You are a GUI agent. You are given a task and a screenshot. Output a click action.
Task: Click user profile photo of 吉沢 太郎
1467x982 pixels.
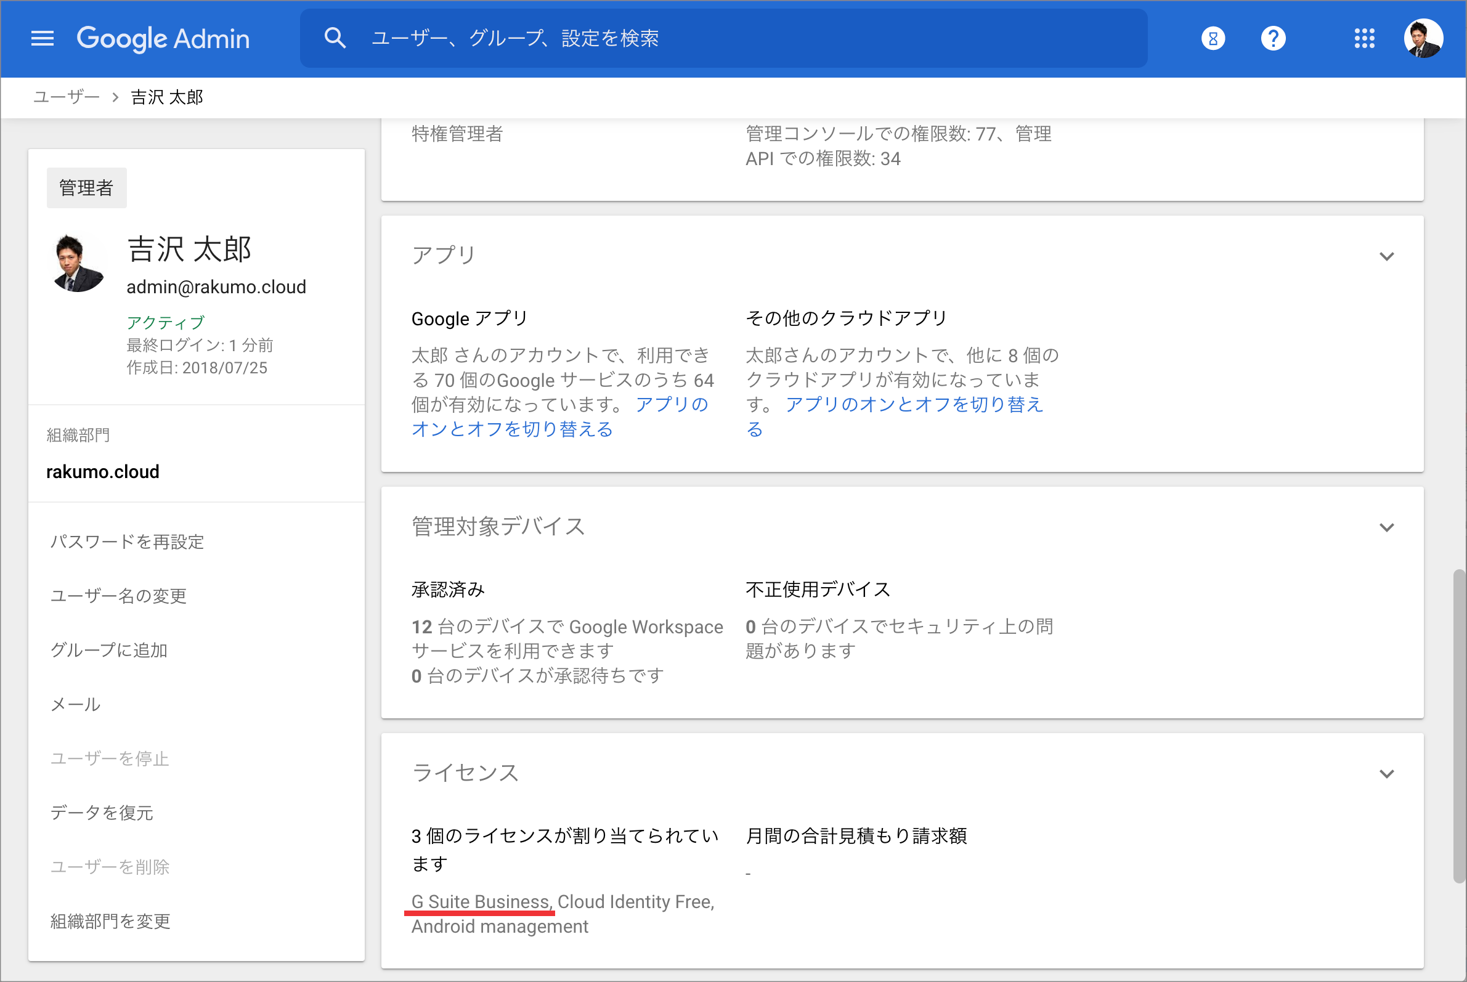(76, 263)
